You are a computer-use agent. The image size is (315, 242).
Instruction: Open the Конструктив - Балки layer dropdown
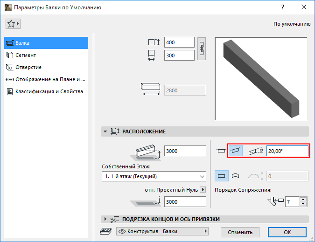(162, 231)
